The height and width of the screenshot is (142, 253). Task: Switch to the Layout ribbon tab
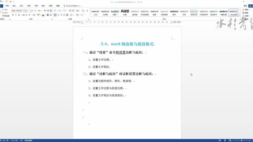29,6
